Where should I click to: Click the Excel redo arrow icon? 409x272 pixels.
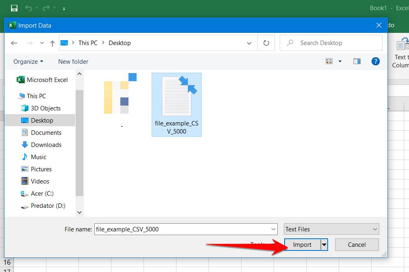click(x=46, y=8)
